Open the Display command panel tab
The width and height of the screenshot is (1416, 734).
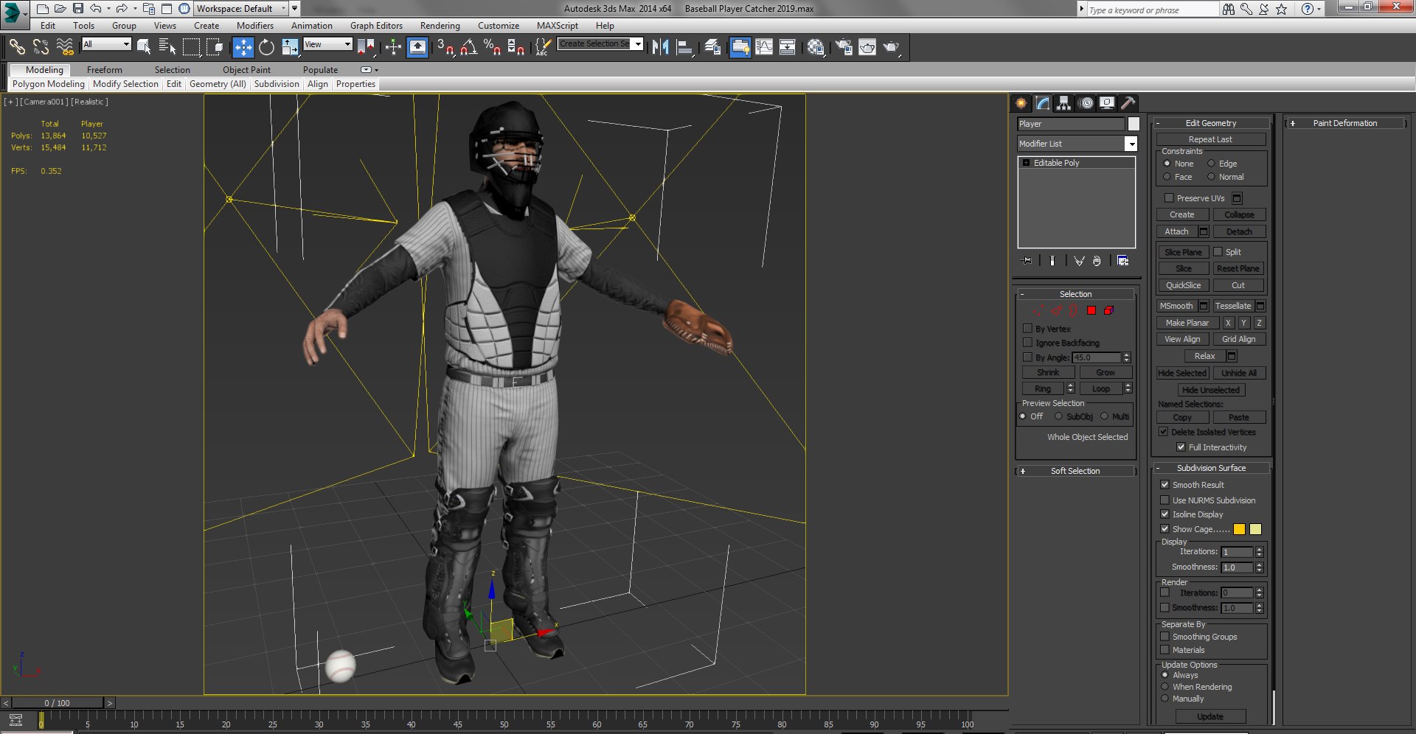pos(1107,103)
